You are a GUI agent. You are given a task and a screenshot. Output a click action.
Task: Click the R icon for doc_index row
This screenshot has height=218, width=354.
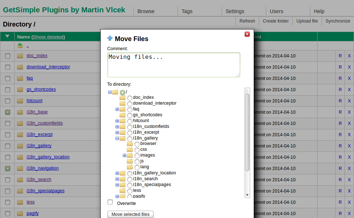tap(340, 56)
